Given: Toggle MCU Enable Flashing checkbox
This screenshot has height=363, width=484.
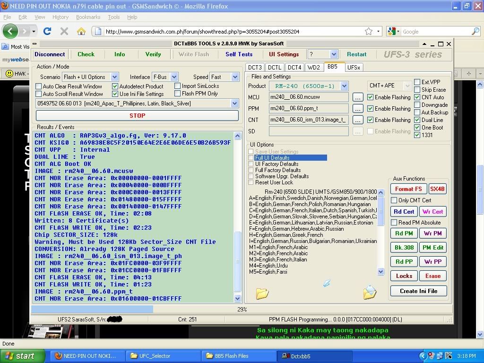Looking at the screenshot, I should [371, 97].
